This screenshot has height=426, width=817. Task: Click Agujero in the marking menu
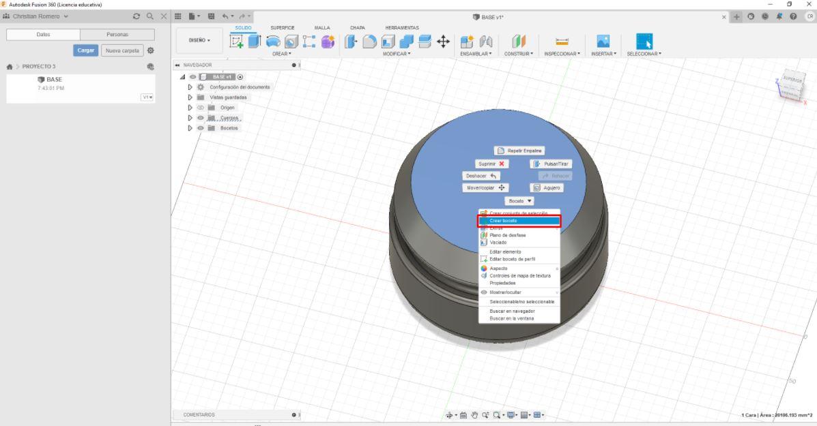[x=547, y=187]
